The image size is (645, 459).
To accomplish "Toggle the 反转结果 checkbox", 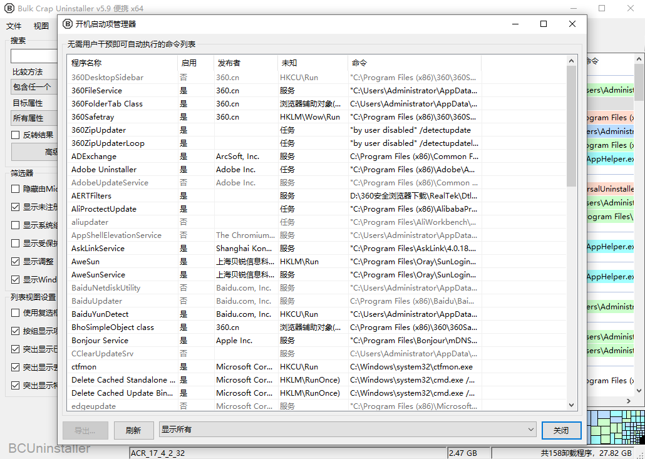I will tap(16, 135).
